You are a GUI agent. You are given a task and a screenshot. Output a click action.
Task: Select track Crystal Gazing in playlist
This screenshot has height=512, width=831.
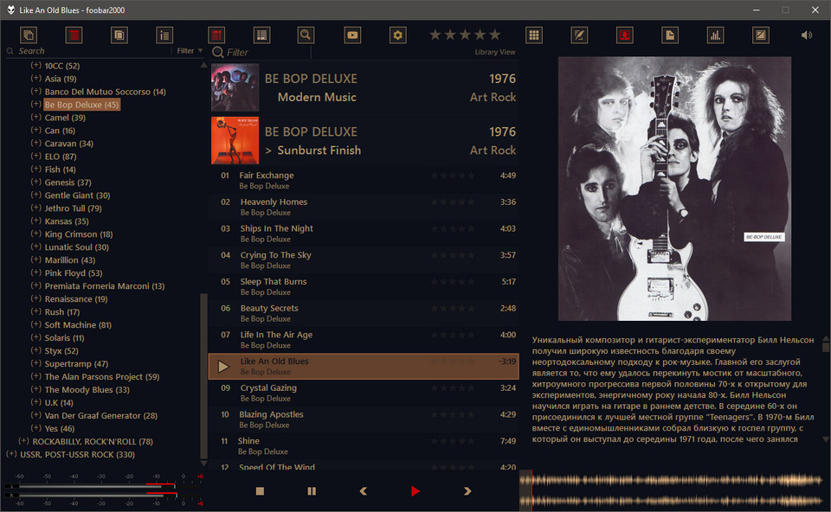[x=364, y=393]
